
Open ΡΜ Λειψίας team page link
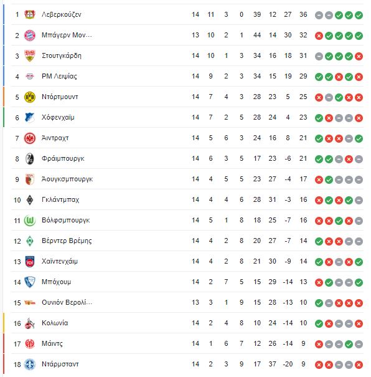[59, 76]
